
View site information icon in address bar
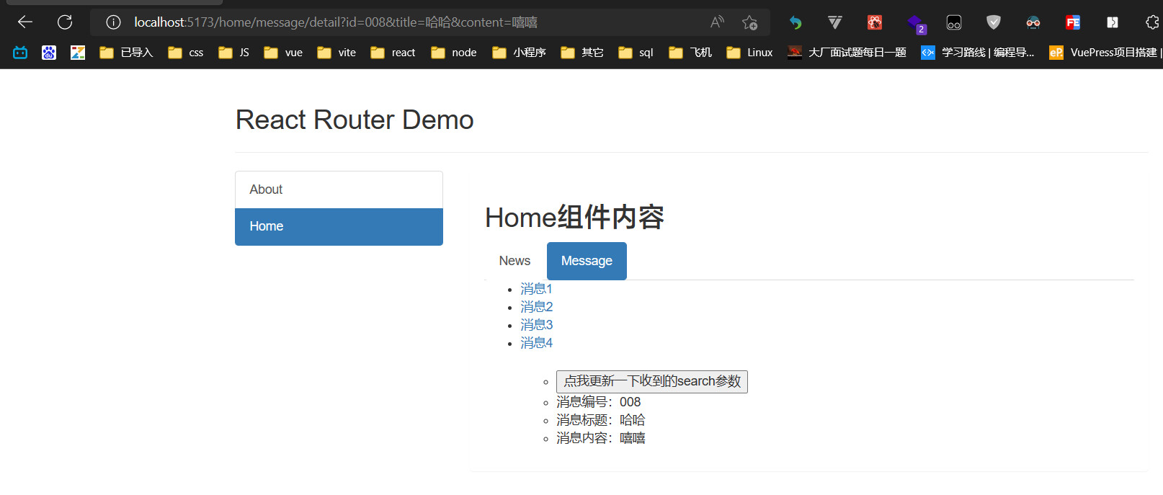(113, 22)
